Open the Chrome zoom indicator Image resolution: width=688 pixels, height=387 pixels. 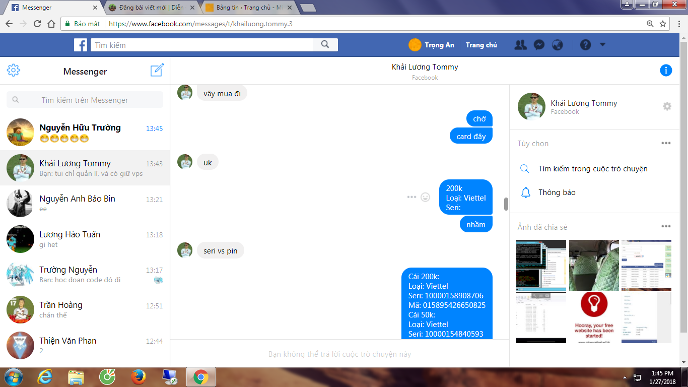650,24
